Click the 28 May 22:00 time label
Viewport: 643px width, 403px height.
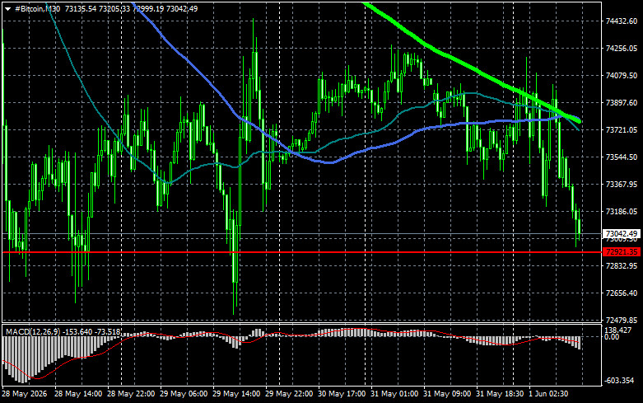click(x=131, y=394)
